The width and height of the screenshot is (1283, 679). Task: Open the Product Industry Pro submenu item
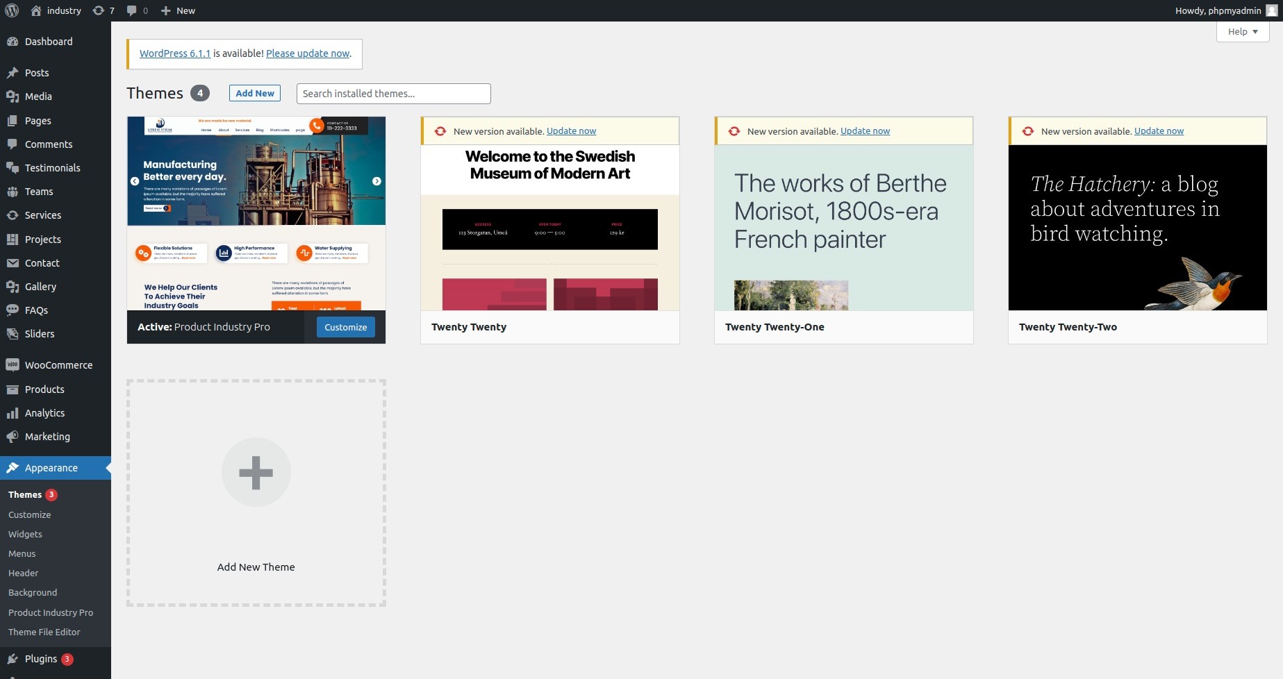51,613
